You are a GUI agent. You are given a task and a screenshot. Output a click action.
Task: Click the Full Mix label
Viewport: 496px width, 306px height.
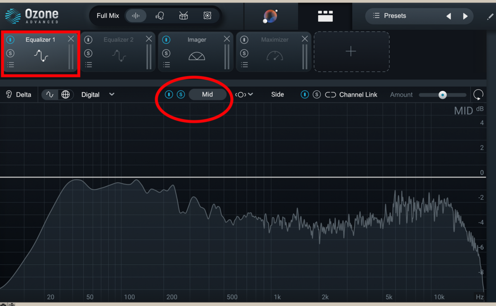tap(108, 16)
